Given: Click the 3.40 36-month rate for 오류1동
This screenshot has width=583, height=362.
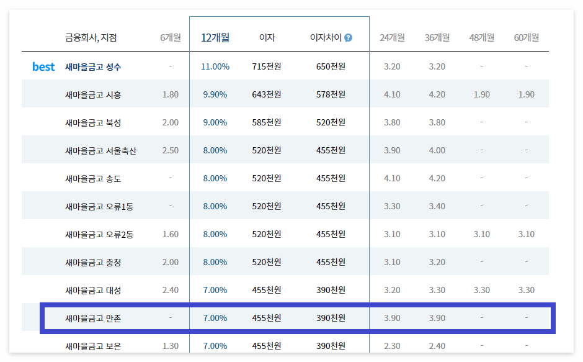Looking at the screenshot, I should pyautogui.click(x=437, y=206).
